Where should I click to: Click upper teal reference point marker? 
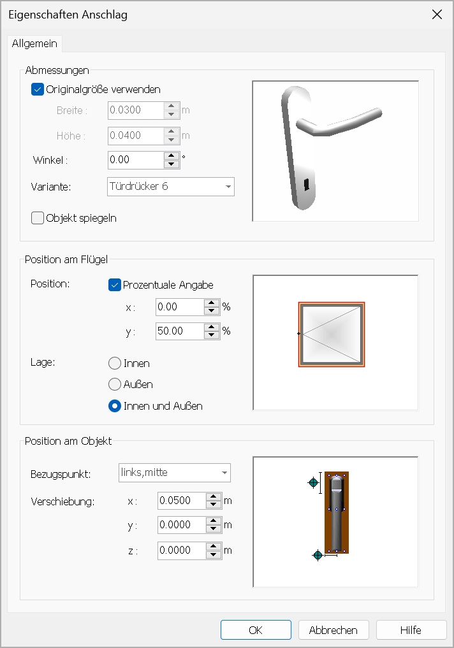point(314,482)
